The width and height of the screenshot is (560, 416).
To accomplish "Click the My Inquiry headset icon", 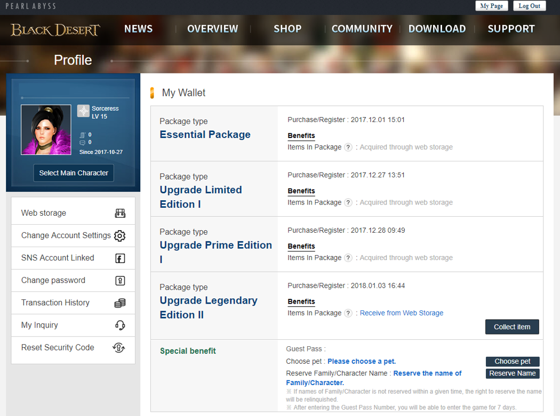I will (x=120, y=325).
